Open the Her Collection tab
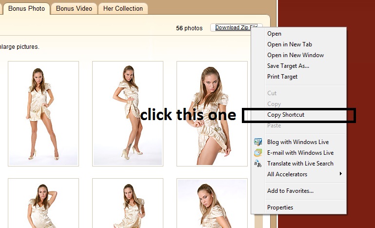Image resolution: width=375 pixels, height=228 pixels. coord(123,9)
